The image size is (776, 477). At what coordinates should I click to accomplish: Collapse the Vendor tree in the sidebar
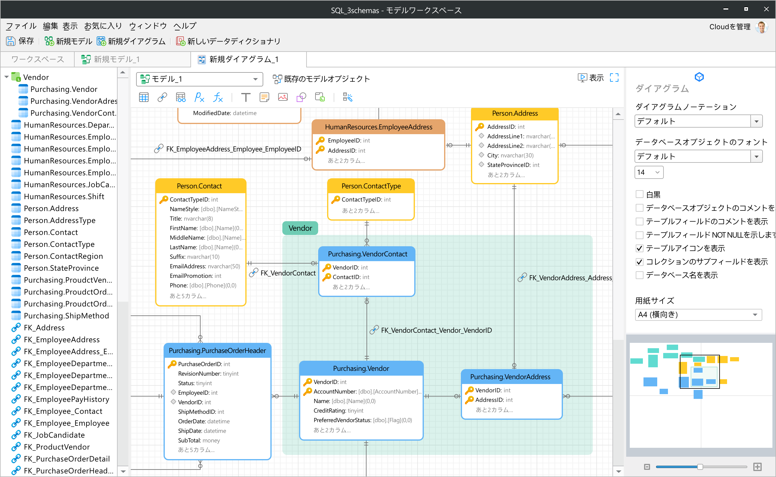click(x=7, y=77)
